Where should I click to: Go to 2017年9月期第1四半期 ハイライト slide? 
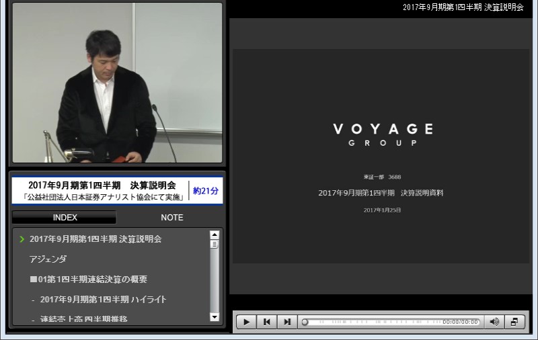pos(103,299)
